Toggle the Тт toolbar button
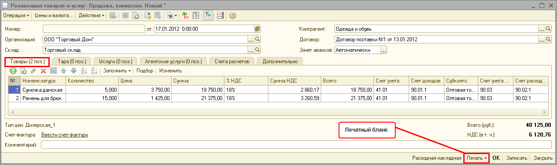557x165 pixels. point(208,15)
